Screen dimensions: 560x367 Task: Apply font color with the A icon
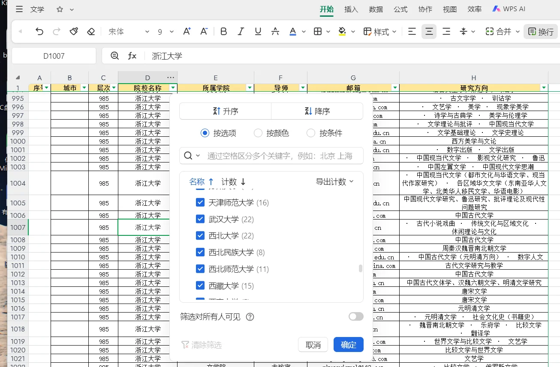[293, 31]
